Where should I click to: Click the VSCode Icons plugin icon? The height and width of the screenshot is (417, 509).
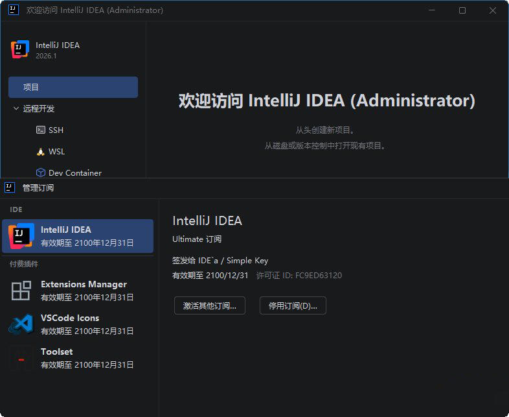coord(21,324)
